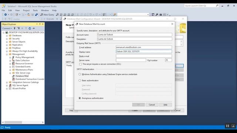The width and height of the screenshot is (237, 133).
Task: Click the Description input field
Action: click(134, 39)
